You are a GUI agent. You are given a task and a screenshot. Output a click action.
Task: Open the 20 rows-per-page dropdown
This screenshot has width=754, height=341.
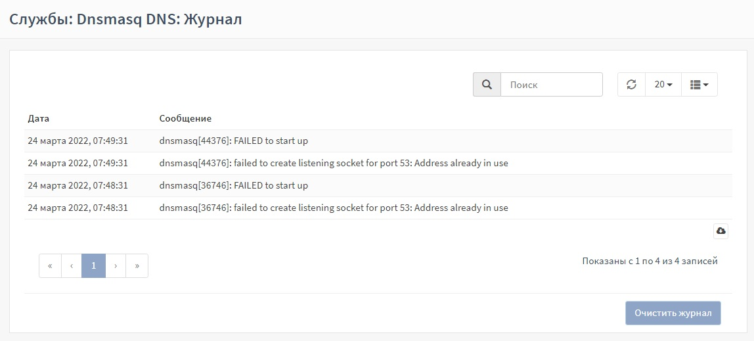click(663, 85)
